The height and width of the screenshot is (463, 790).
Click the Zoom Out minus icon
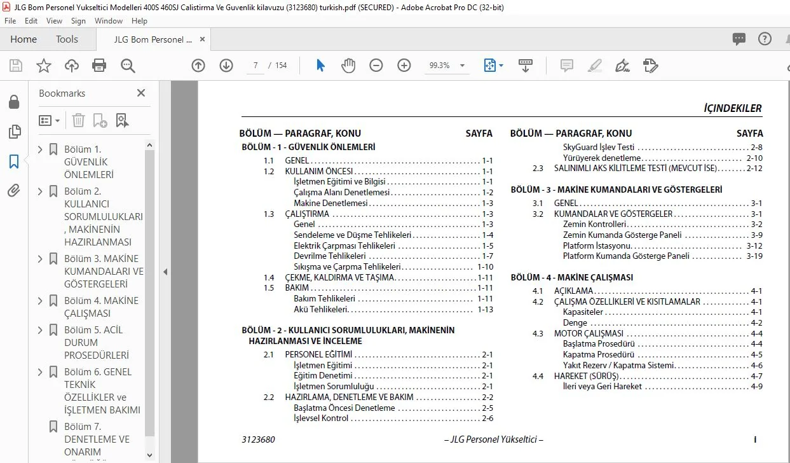[376, 66]
